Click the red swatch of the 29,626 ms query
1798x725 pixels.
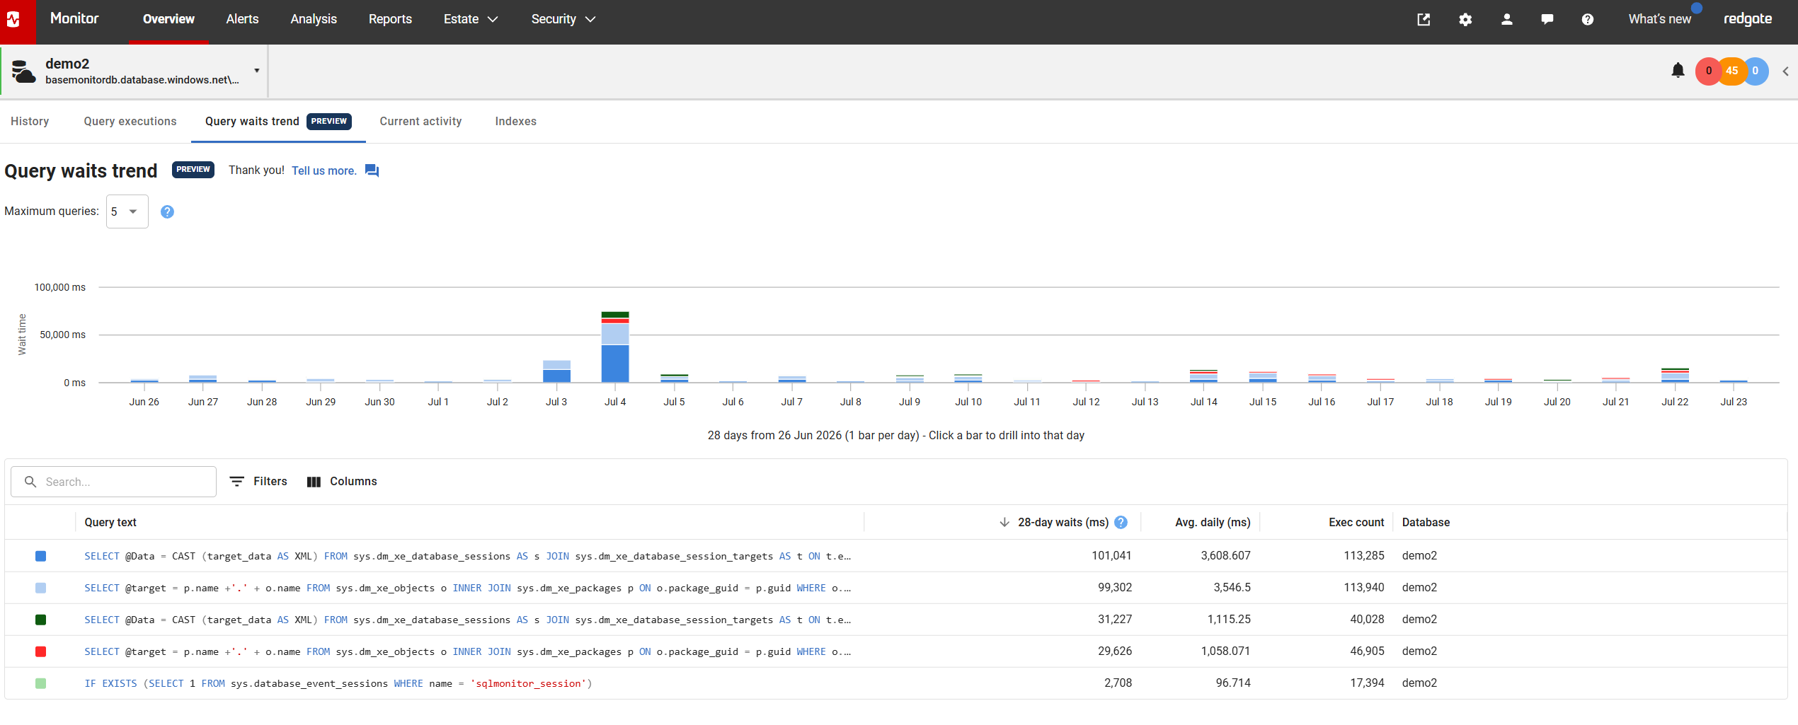tap(41, 651)
